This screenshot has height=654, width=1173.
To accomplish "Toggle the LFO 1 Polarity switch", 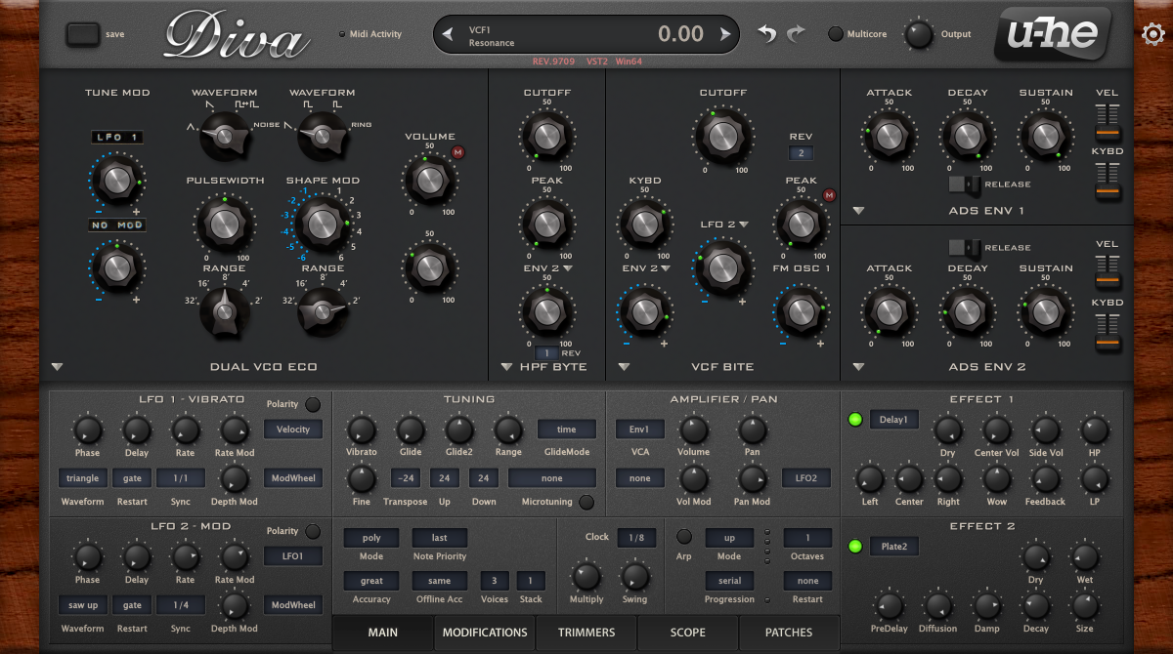I will (313, 404).
